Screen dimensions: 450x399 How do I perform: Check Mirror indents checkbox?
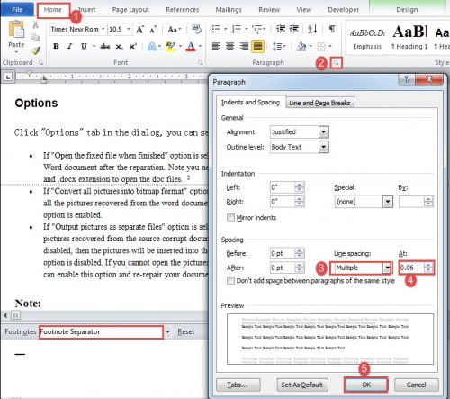[x=230, y=217]
